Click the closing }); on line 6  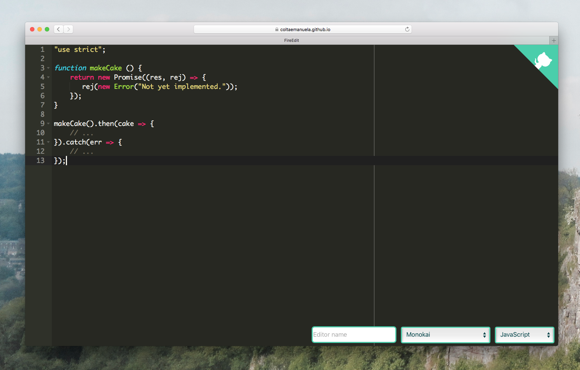click(76, 96)
